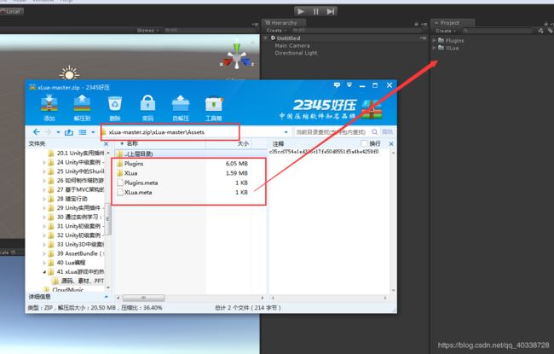Collapse the Untitled scene in Hierarchy
Viewport: 554px width, 354px height.
266,38
